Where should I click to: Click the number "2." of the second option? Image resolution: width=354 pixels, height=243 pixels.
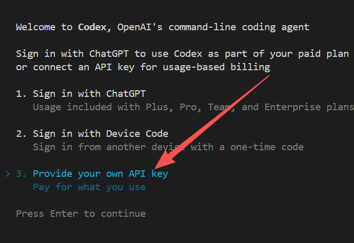[22, 134]
